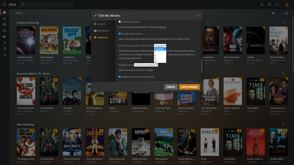Select the second music note icon in sidebar

click(4, 49)
